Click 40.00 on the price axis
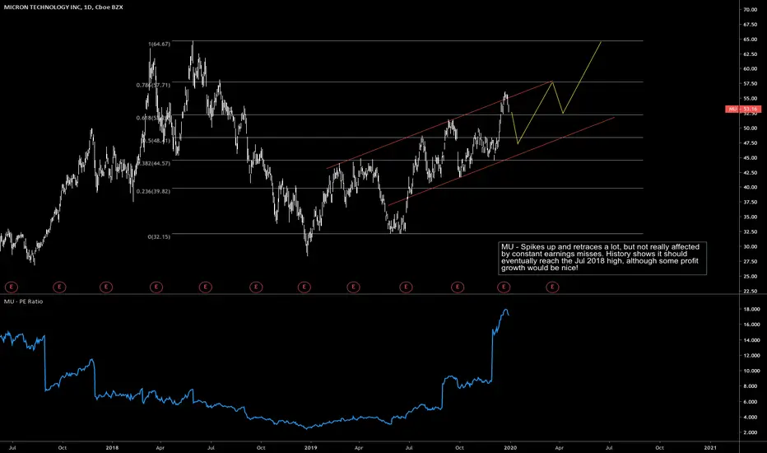This screenshot has height=453, width=767. pyautogui.click(x=750, y=187)
